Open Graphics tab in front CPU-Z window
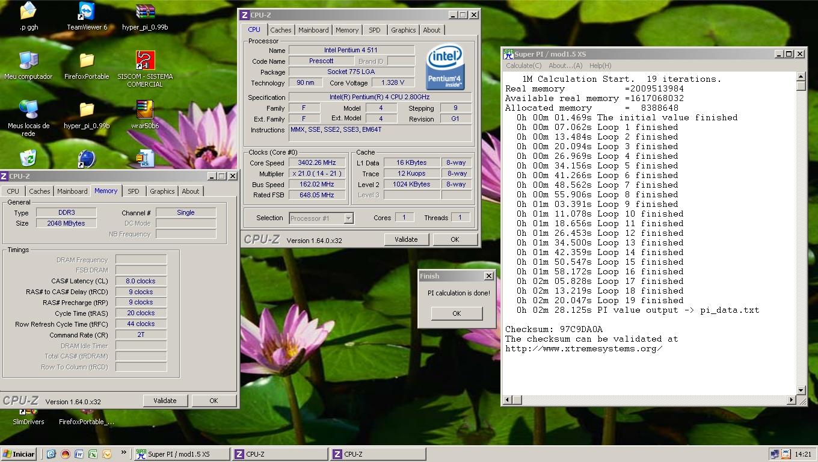The height and width of the screenshot is (462, 818). tap(403, 30)
